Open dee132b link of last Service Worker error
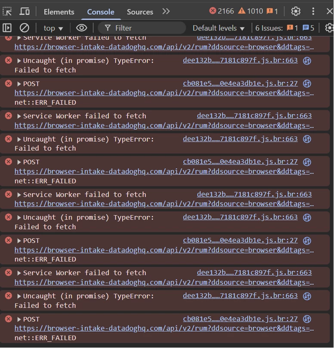Image resolution: width=334 pixels, height=348 pixels. coord(254,272)
